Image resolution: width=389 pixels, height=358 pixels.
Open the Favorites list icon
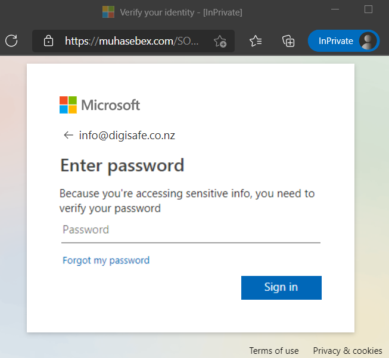click(256, 41)
